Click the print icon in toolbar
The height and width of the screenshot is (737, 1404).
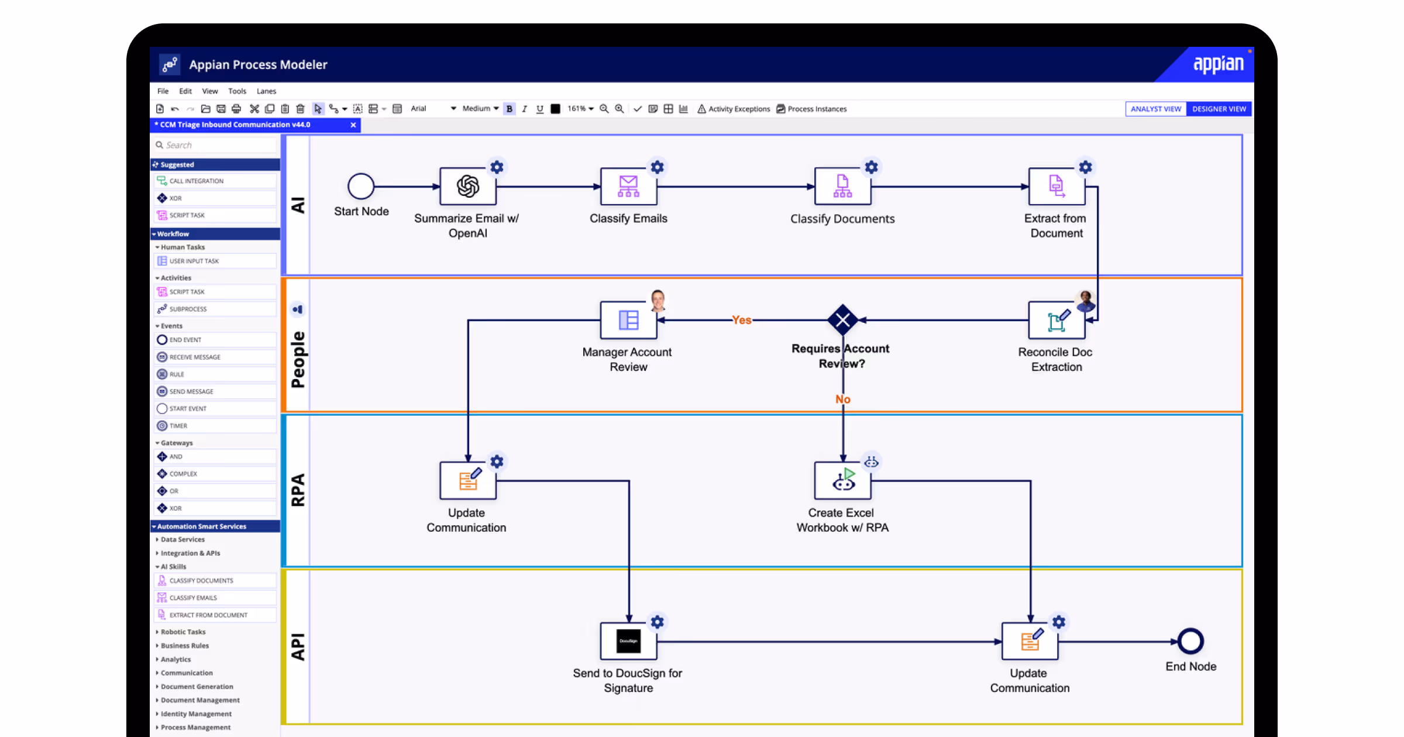[x=236, y=109]
